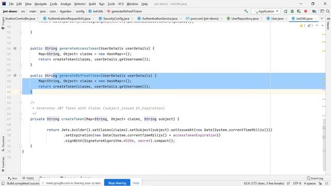Click the createToken method name on line 67
331x186 pixels.
click(72, 119)
